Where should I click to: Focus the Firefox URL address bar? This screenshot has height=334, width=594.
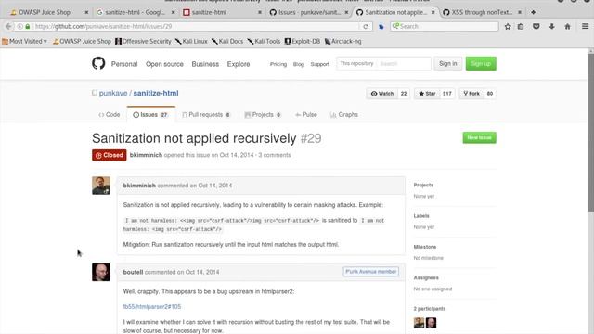pyautogui.click(x=195, y=26)
